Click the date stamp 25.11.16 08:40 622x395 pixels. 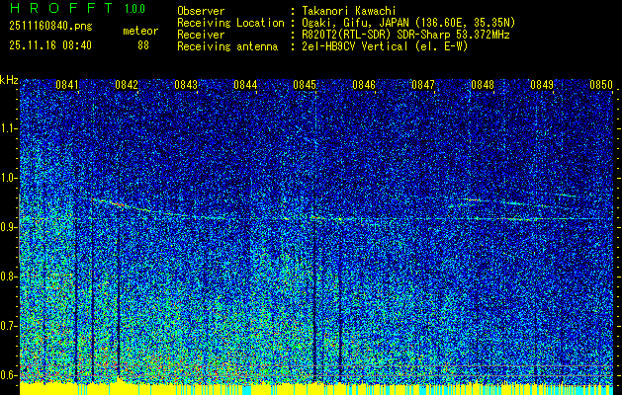click(x=50, y=45)
